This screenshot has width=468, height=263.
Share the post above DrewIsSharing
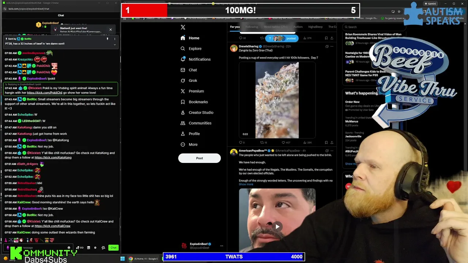click(x=332, y=38)
